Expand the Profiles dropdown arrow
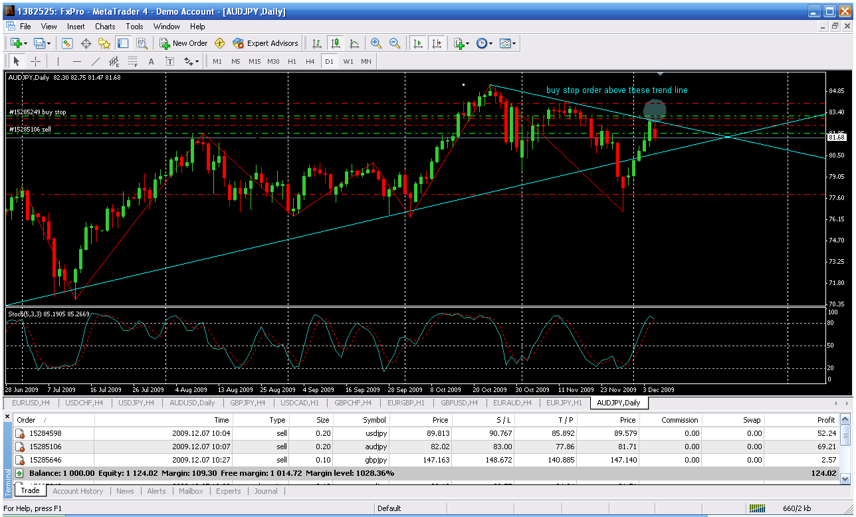 [49, 43]
